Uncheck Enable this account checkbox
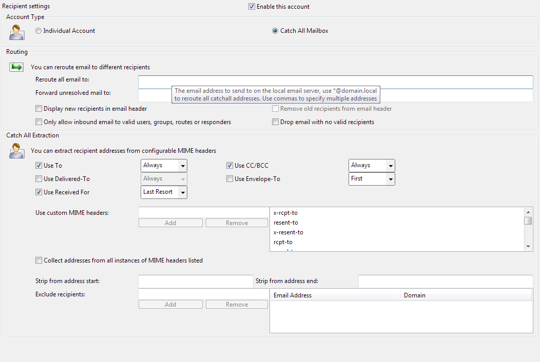The height and width of the screenshot is (362, 540). coord(252,7)
